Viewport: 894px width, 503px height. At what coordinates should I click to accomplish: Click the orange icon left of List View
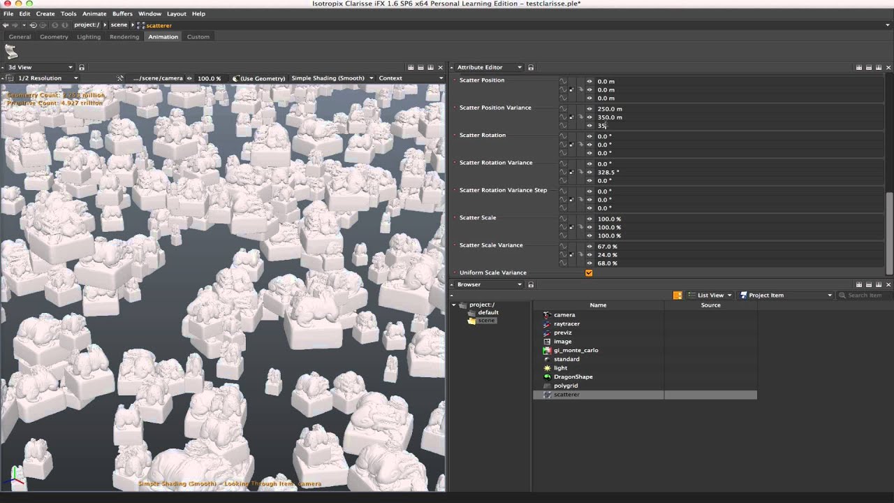tap(677, 296)
